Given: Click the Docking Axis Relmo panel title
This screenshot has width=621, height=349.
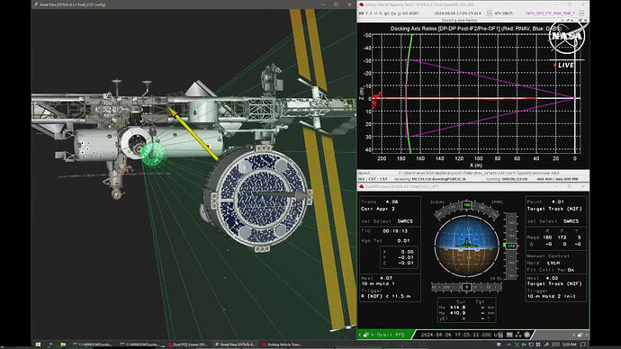Looking at the screenshot, I should coord(459,20).
